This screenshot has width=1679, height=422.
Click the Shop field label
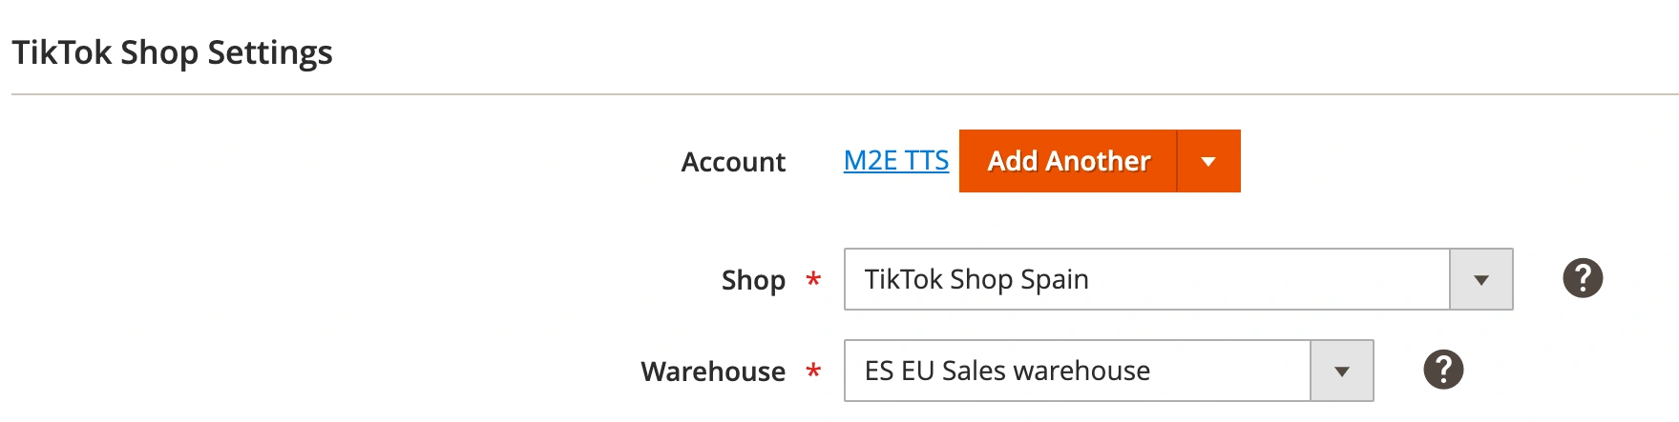(753, 280)
